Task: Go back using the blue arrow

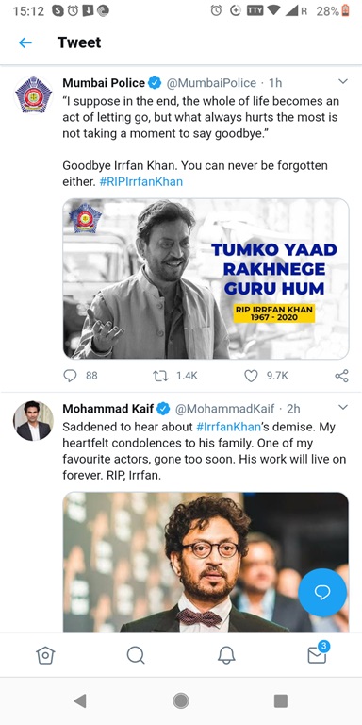Action: [x=25, y=43]
